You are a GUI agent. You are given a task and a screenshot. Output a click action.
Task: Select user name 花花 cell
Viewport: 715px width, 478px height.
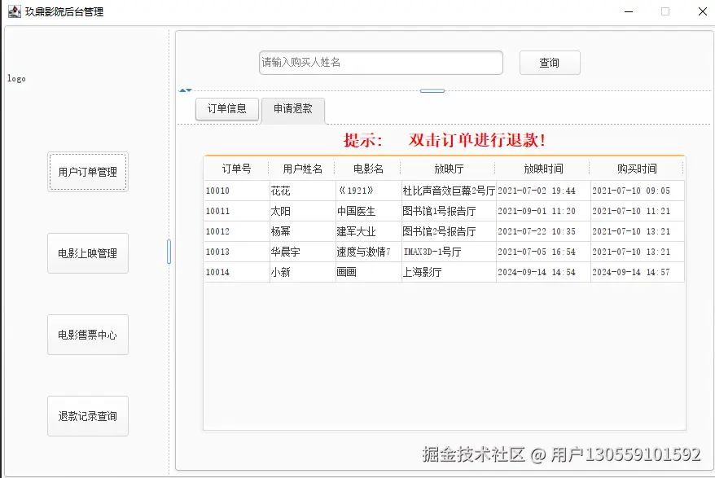(x=303, y=191)
